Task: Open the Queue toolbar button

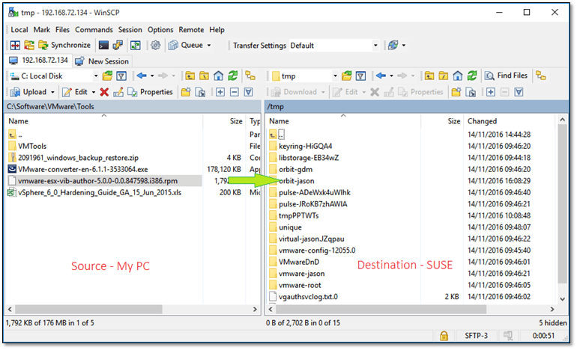Action: pos(186,45)
